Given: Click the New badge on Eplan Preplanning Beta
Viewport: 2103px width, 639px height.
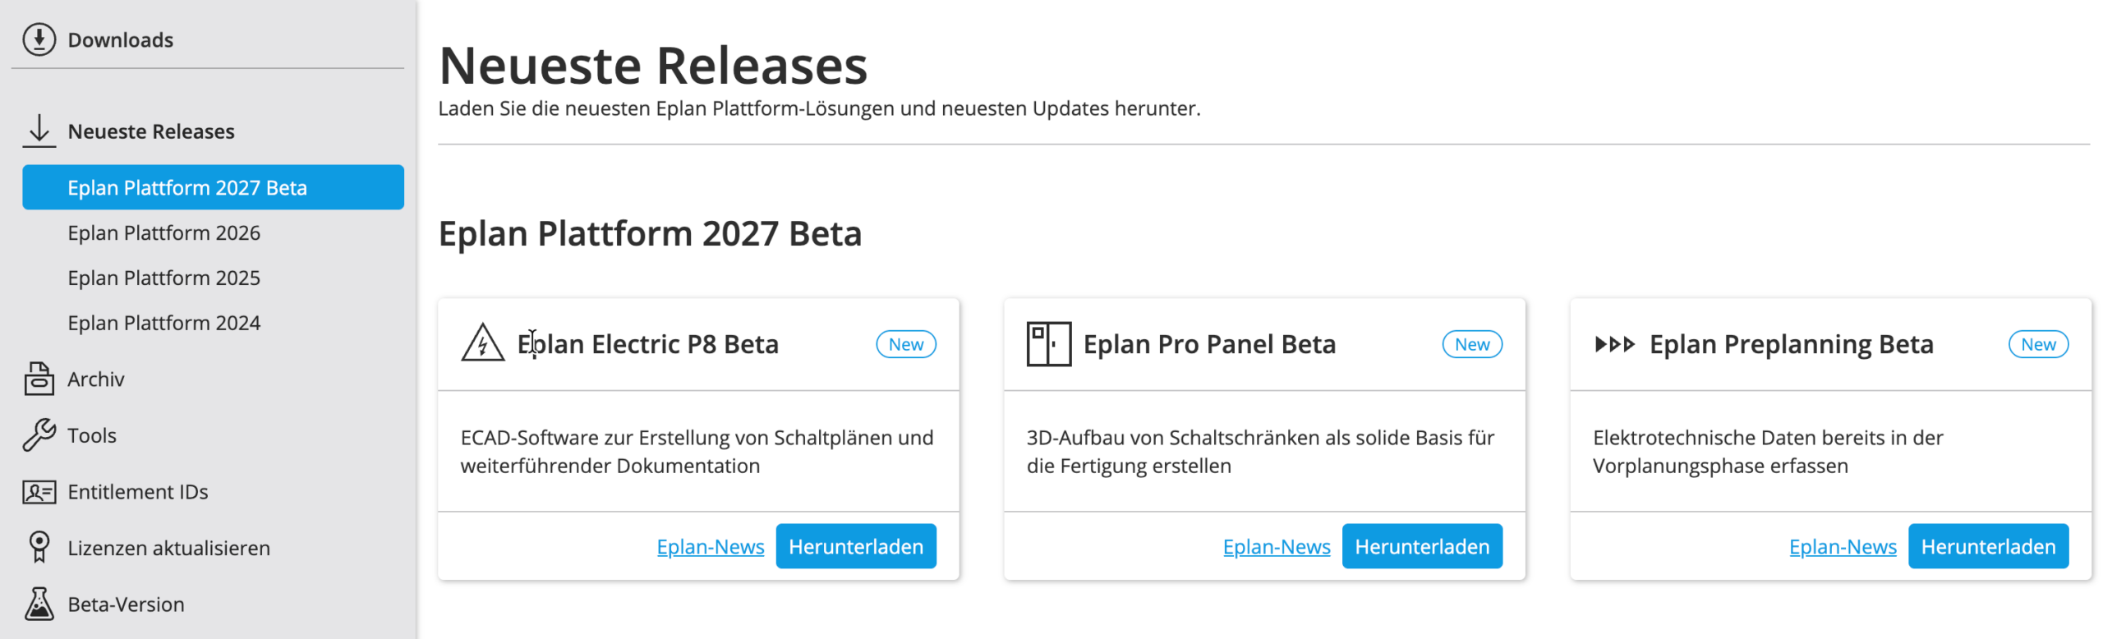Looking at the screenshot, I should (x=2037, y=344).
